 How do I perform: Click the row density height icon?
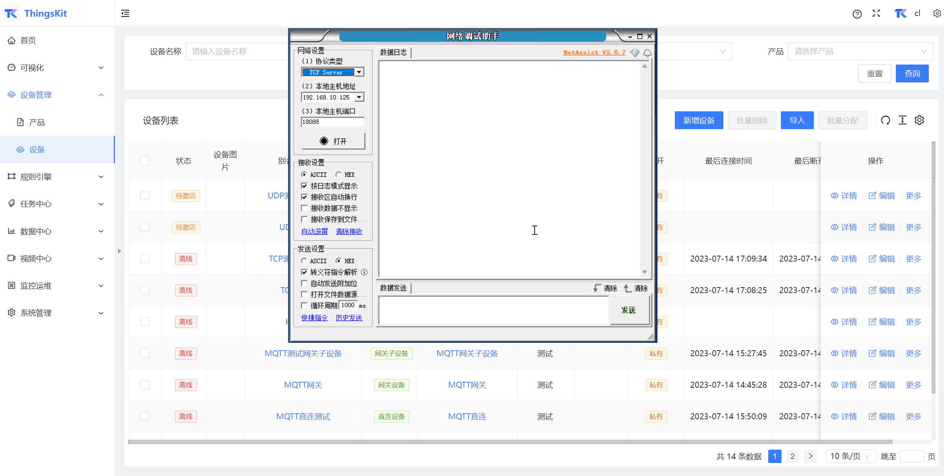click(x=902, y=120)
